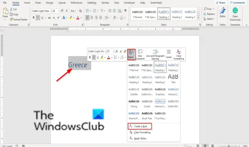The width and height of the screenshot is (249, 147).
Task: Open ribbon font size dropdown
Action: pyautogui.click(x=59, y=11)
